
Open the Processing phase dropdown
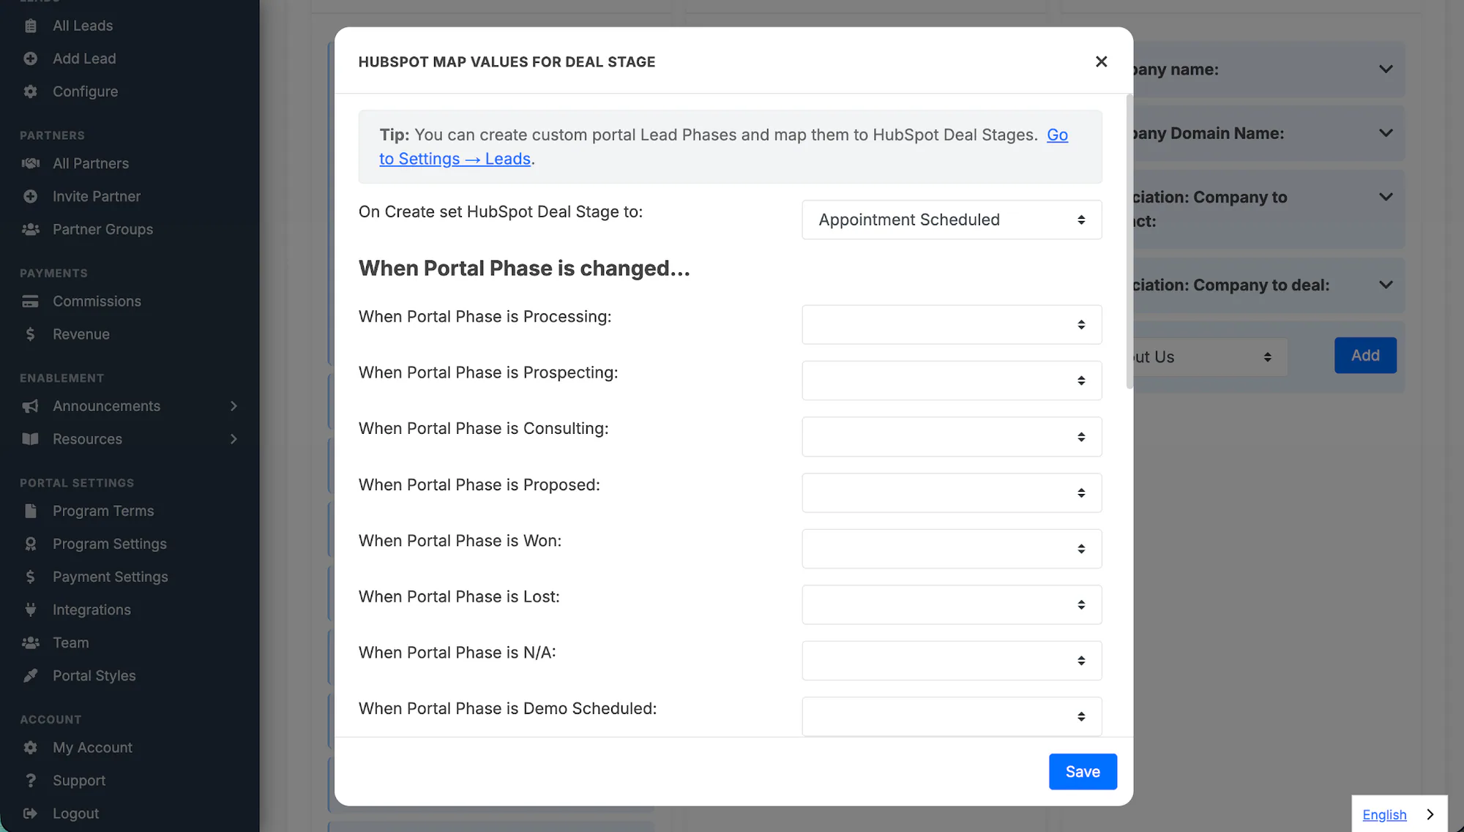pos(952,324)
